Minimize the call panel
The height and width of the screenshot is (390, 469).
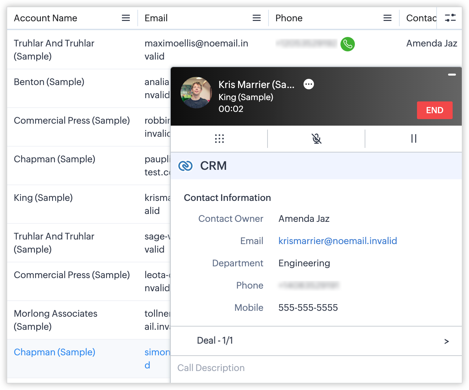tap(452, 75)
